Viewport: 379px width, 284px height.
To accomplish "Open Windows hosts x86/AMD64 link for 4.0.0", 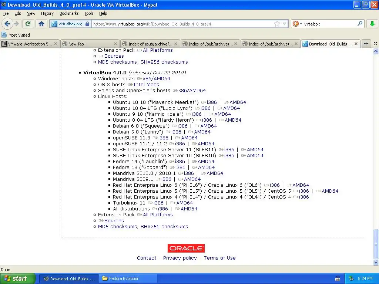I will coord(157,78).
